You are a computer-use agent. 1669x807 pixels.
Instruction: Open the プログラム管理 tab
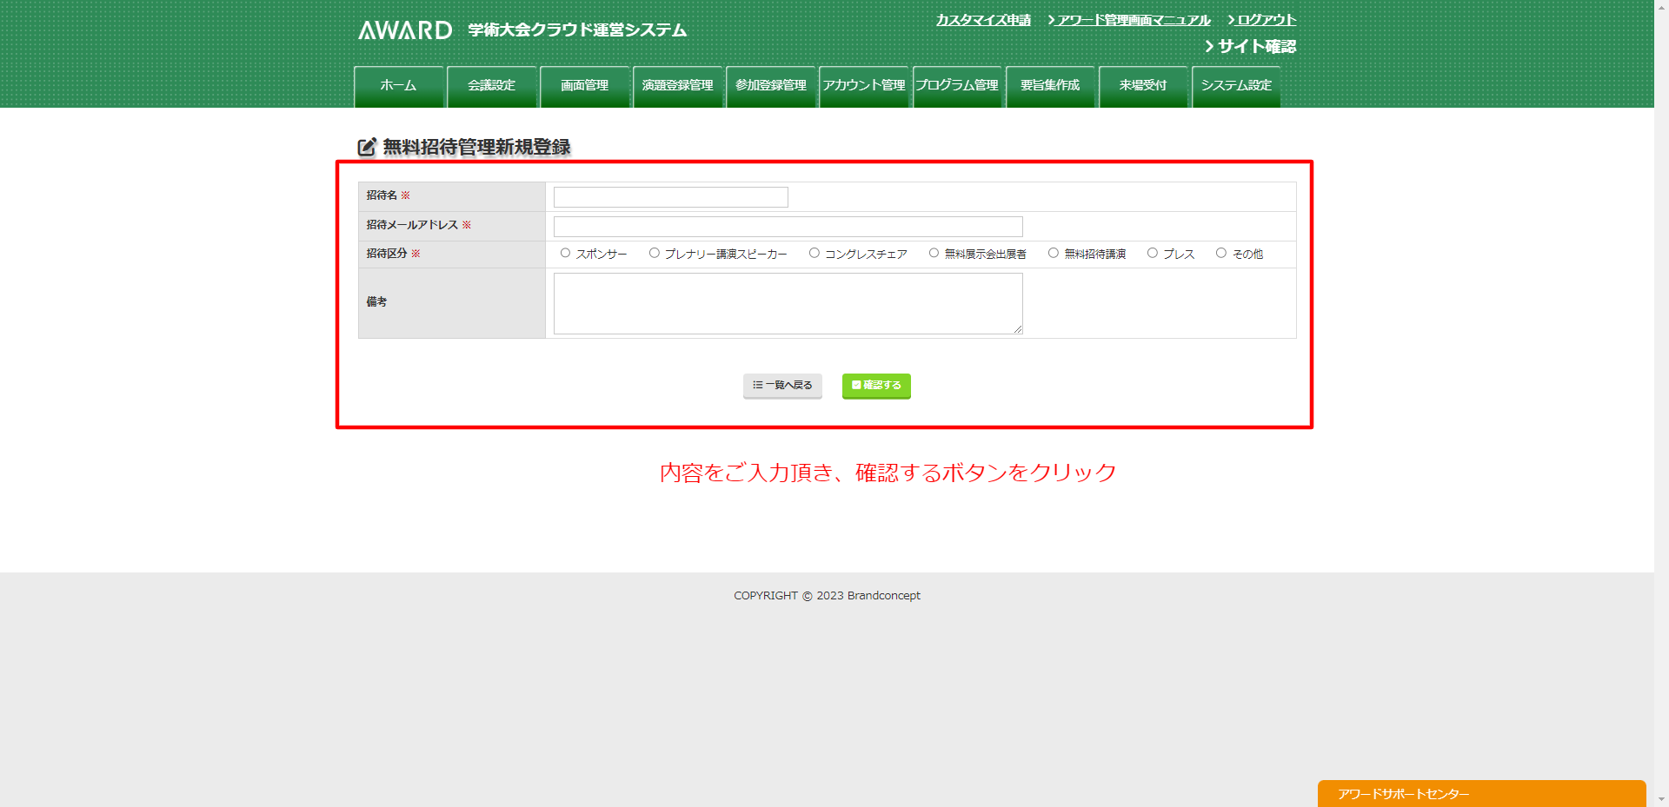point(956,86)
